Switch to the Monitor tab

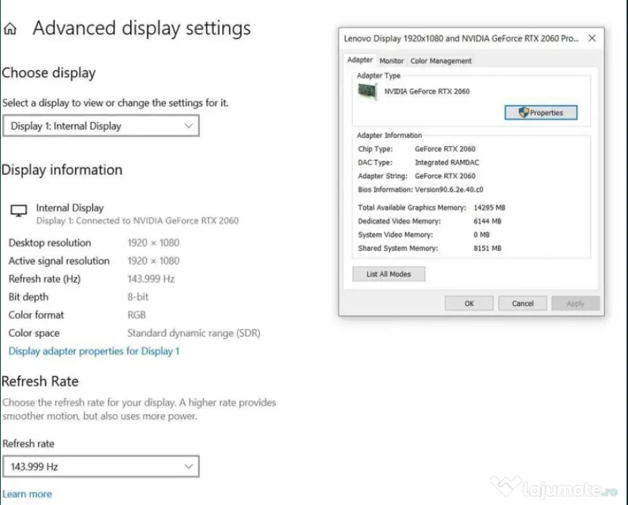[391, 61]
